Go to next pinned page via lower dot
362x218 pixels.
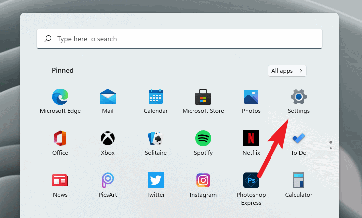331,148
